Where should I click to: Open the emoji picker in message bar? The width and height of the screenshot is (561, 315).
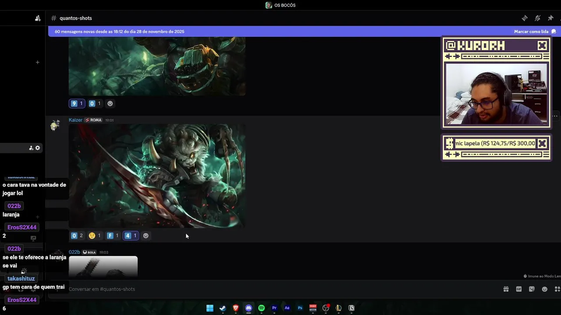point(545,289)
